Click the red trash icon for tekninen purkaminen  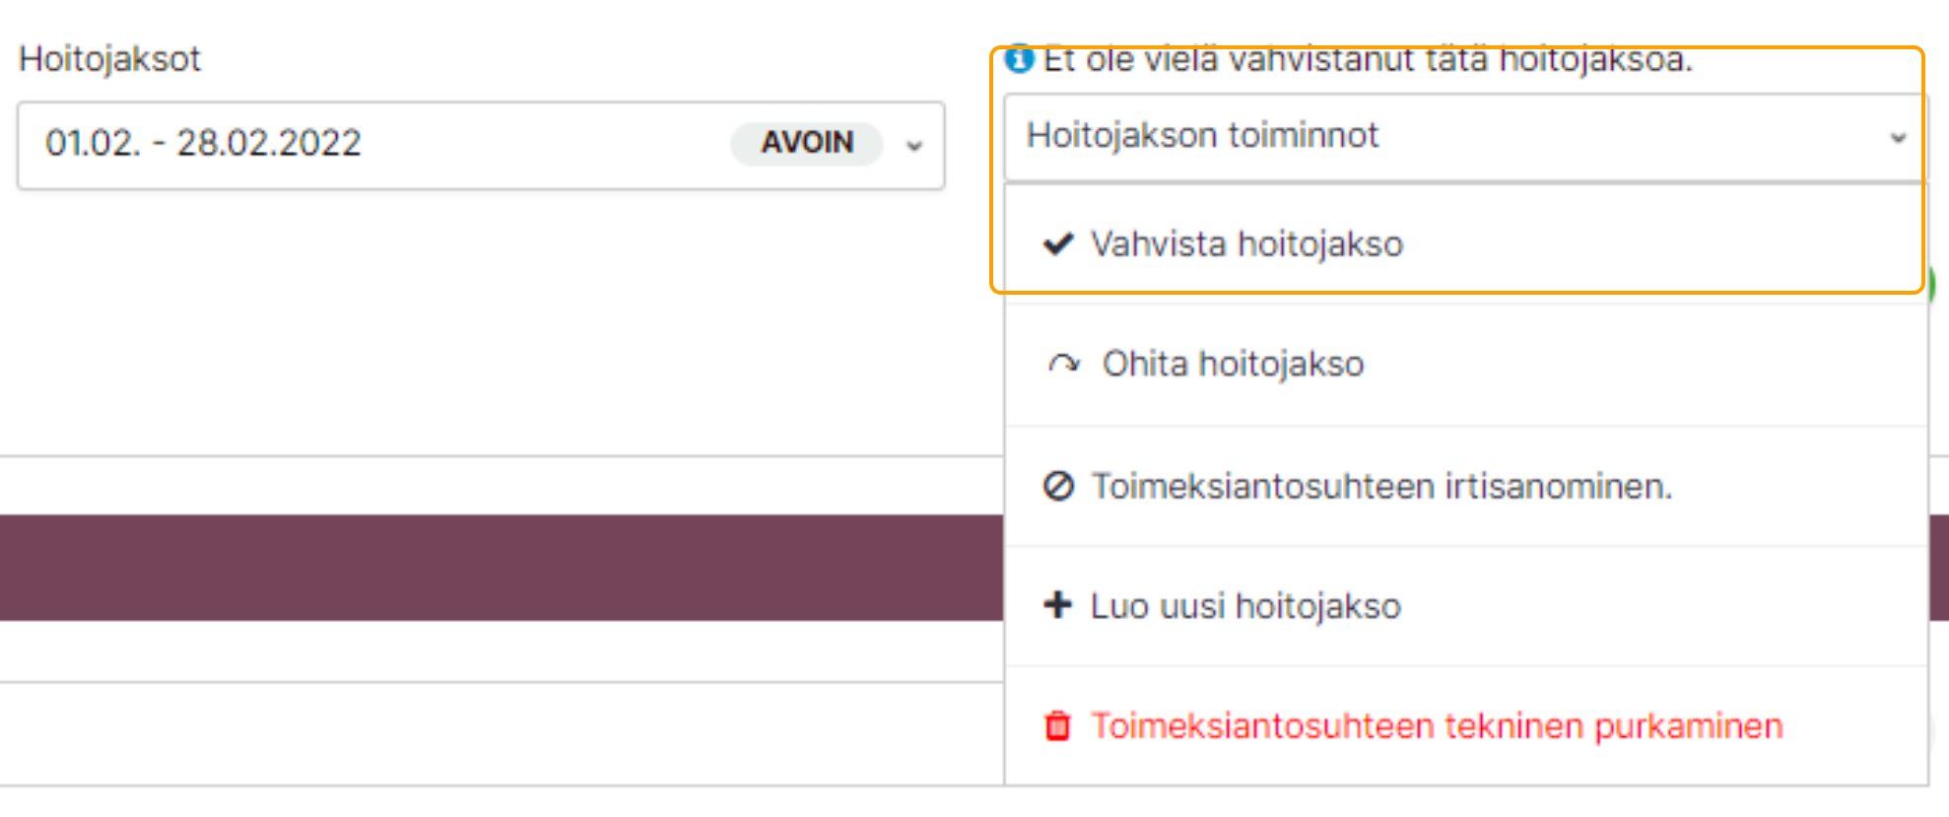tap(1057, 726)
